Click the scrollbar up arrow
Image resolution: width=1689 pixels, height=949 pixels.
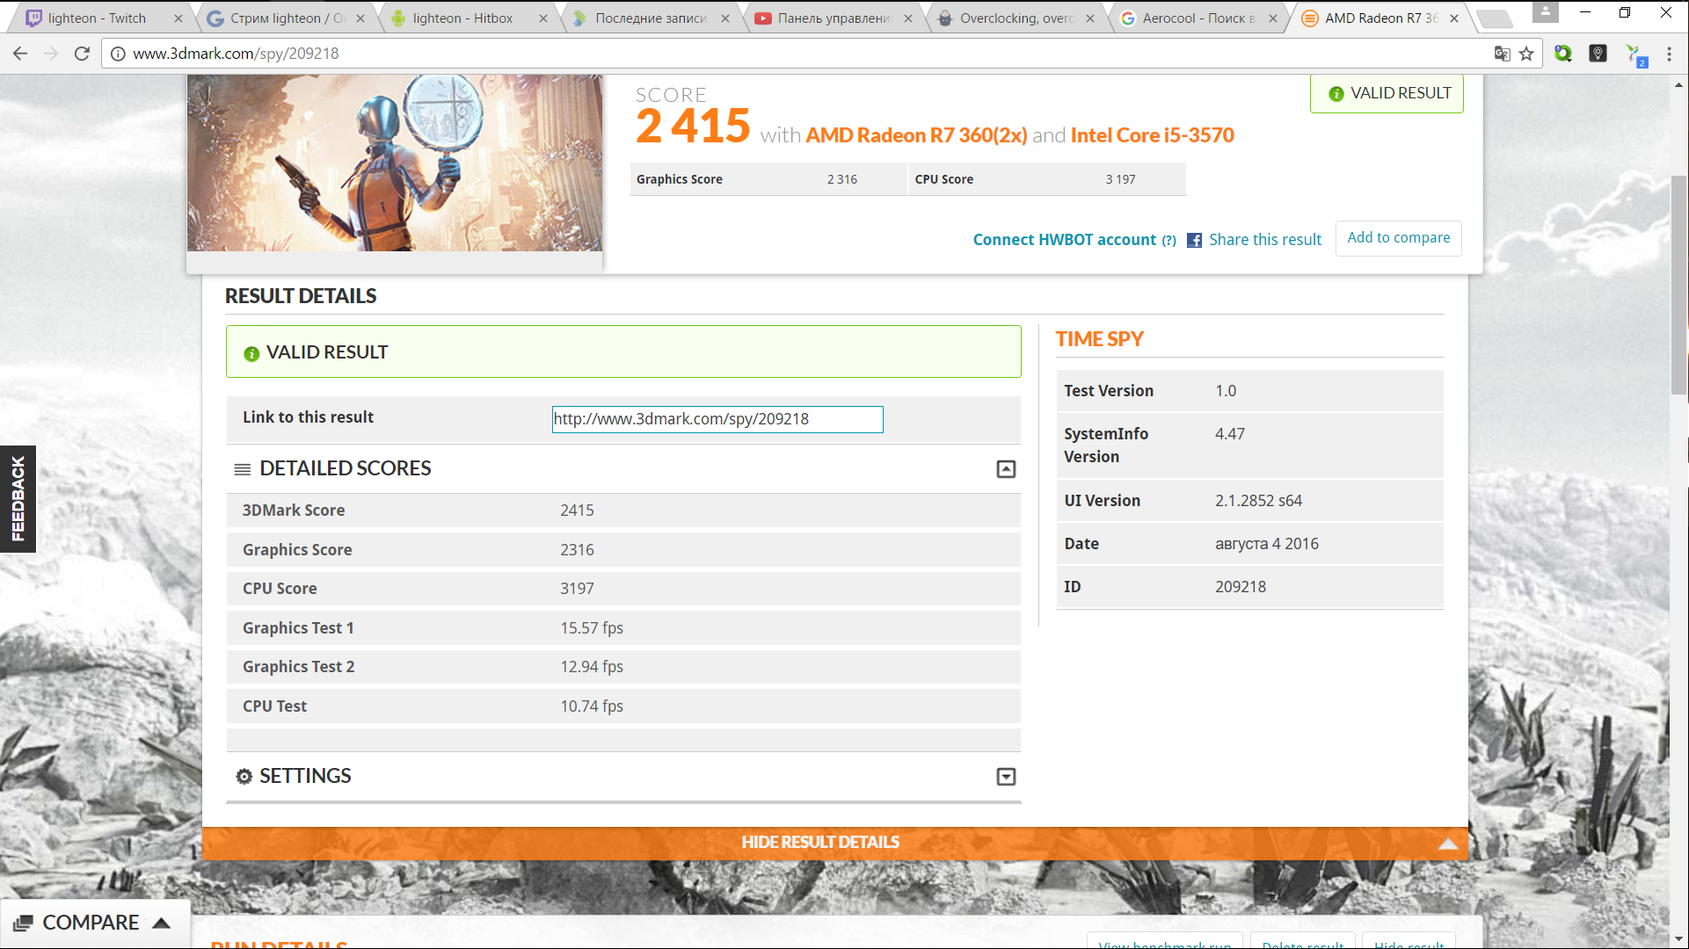(1678, 85)
